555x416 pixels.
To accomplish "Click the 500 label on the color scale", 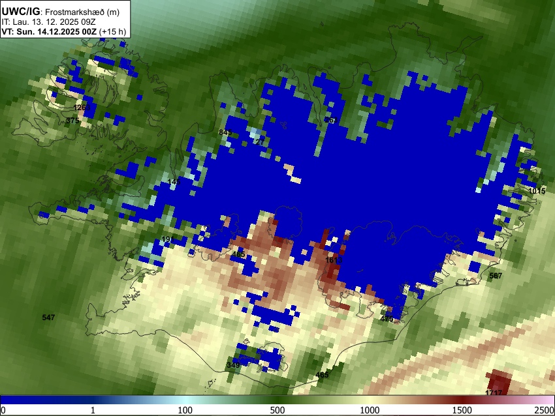I will [x=277, y=410].
